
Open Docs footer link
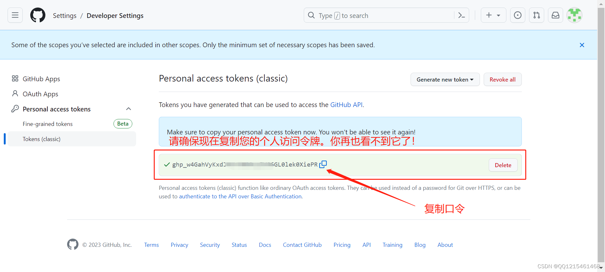[x=265, y=245]
